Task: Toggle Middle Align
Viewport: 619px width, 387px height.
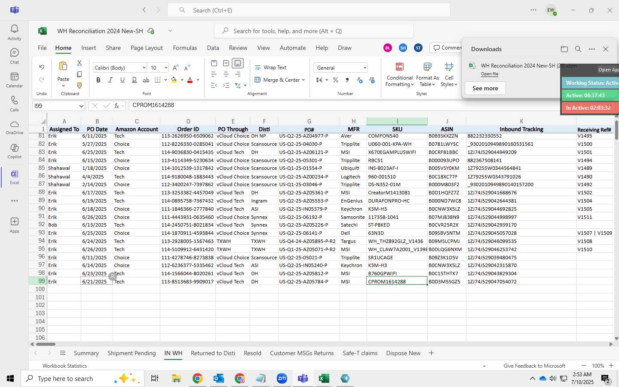Action: (x=226, y=63)
